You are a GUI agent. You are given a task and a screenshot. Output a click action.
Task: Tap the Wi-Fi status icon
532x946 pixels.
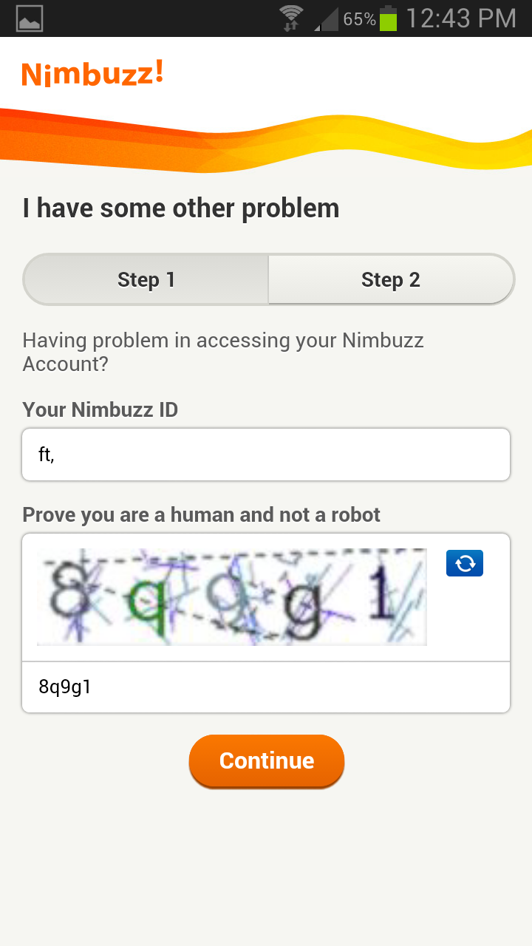291,18
